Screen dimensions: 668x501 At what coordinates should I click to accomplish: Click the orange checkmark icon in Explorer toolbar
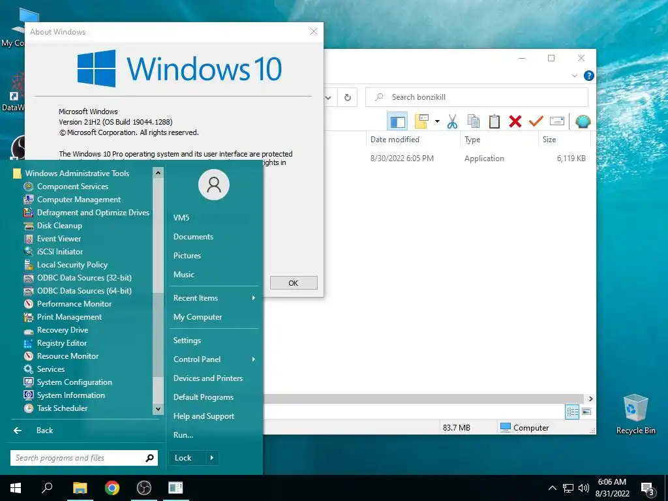[x=536, y=121]
